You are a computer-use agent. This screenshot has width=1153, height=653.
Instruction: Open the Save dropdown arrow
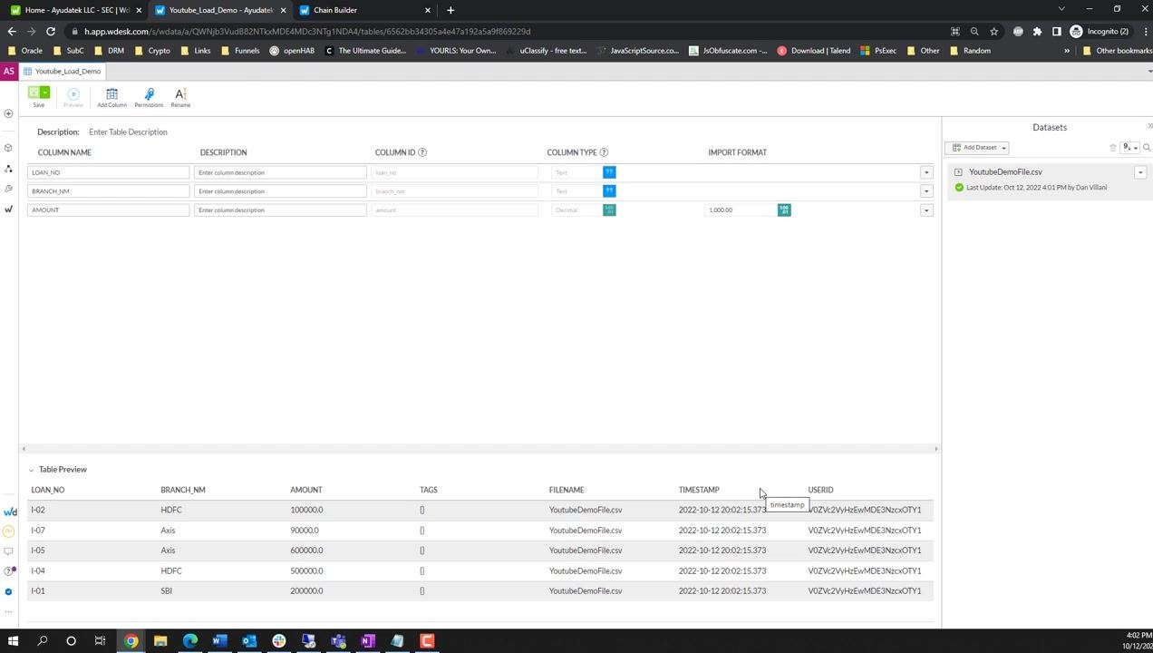pos(44,93)
